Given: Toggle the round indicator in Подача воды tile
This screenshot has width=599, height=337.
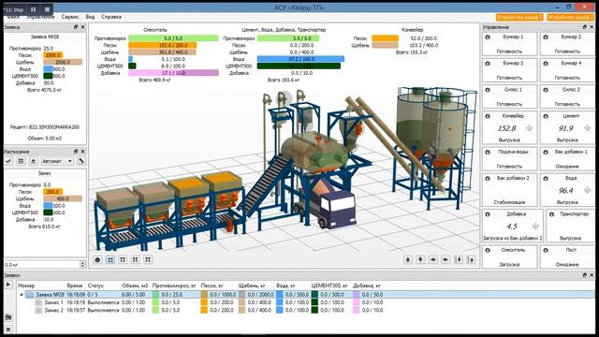Looking at the screenshot, I should [x=488, y=152].
